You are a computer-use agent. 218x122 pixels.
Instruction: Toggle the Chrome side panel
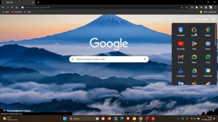(x=206, y=7)
